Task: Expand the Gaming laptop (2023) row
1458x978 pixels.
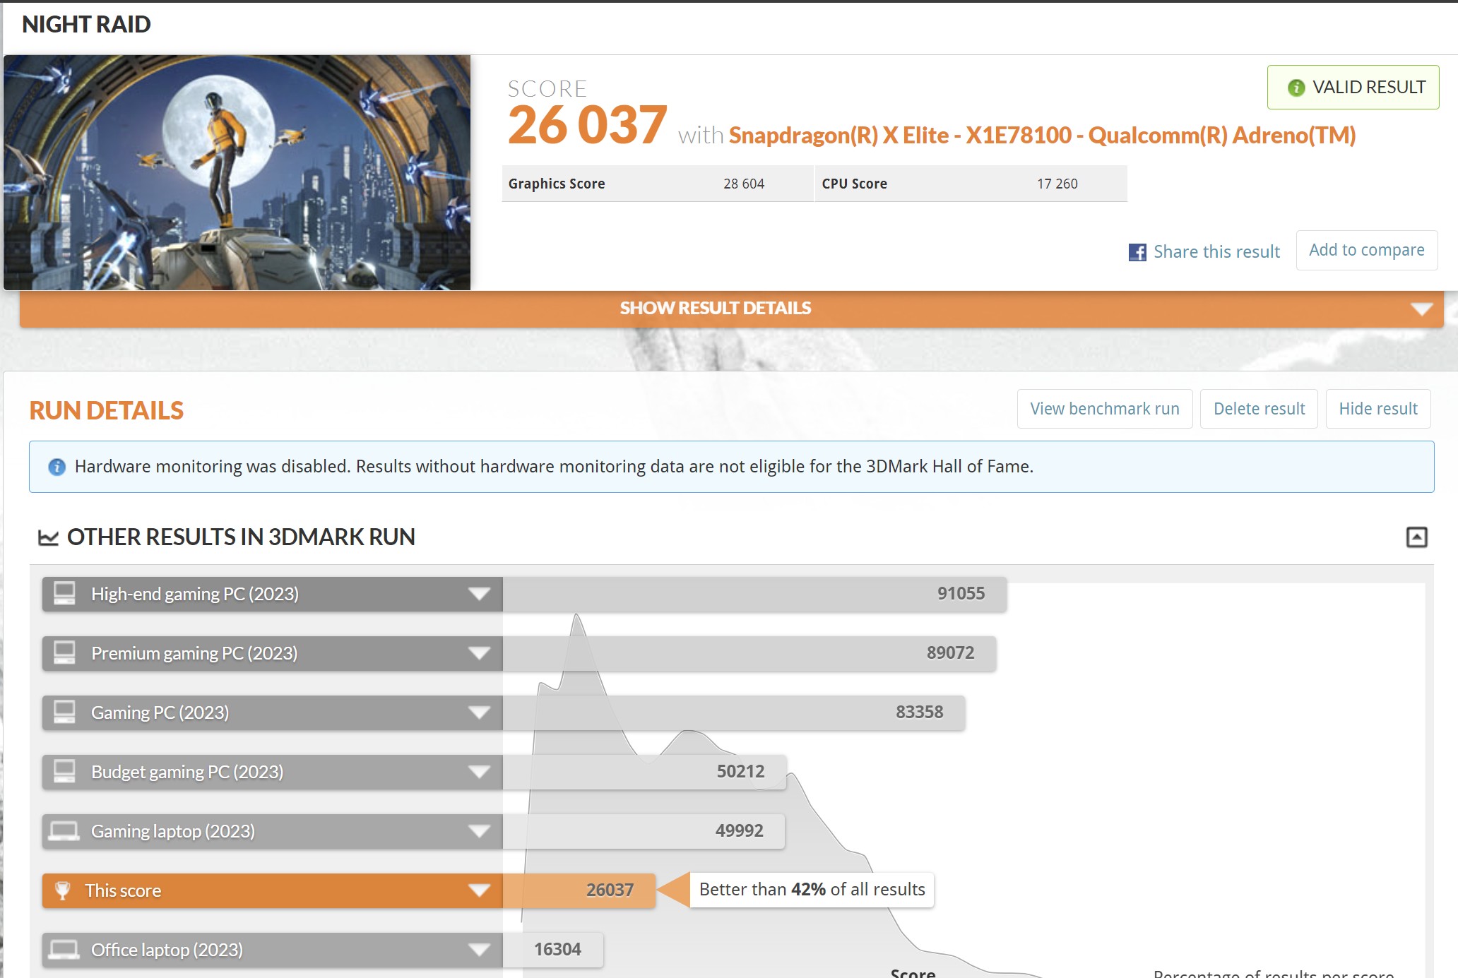Action: click(480, 831)
